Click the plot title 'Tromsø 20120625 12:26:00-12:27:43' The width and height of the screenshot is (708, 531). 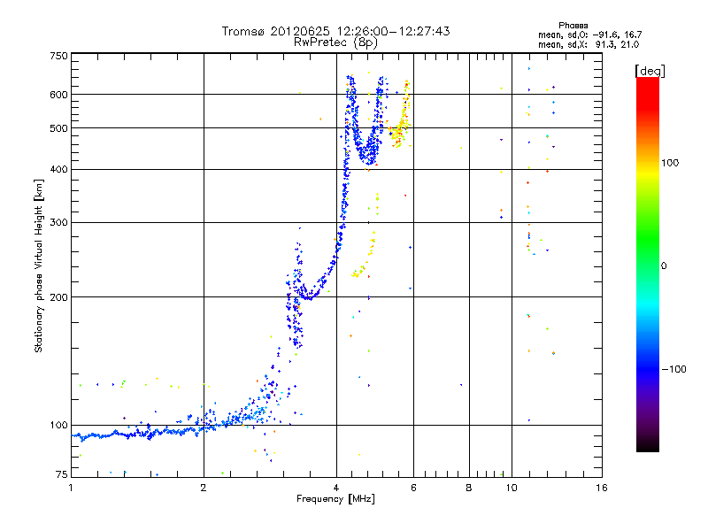pyautogui.click(x=335, y=31)
